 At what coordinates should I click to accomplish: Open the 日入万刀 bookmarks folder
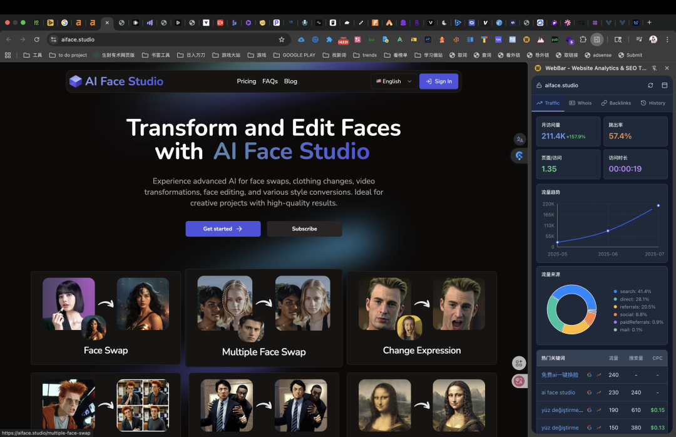pyautogui.click(x=191, y=55)
